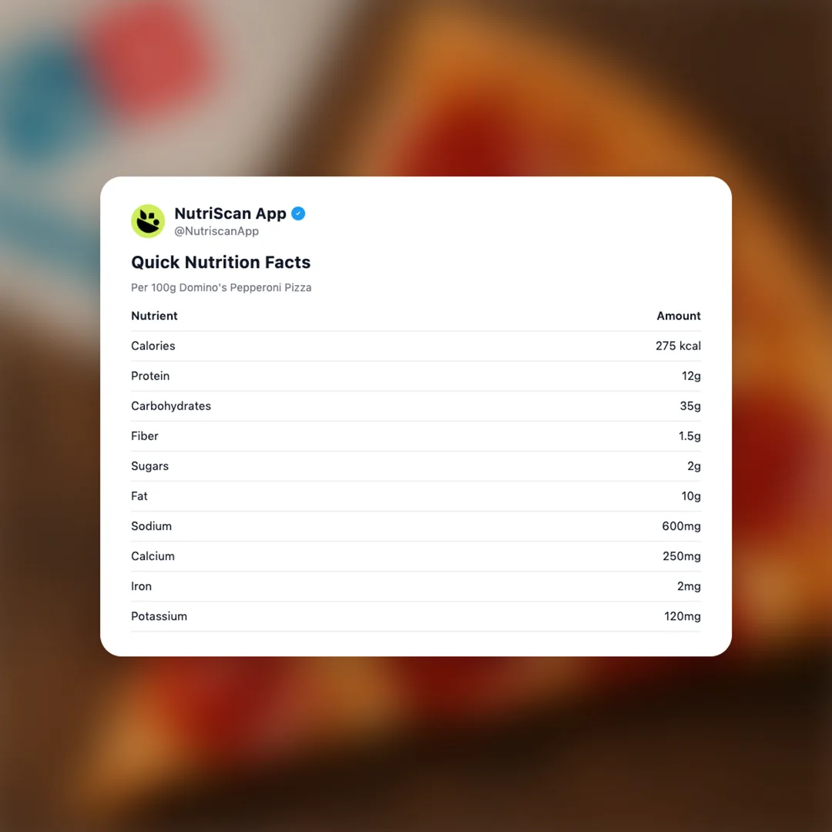832x832 pixels.
Task: Select the Sodium row label
Action: (151, 526)
